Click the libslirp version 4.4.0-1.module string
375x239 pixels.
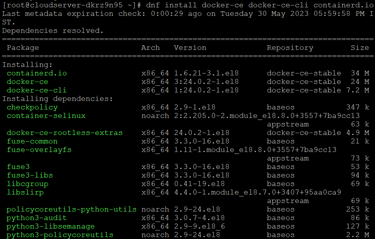(257, 193)
